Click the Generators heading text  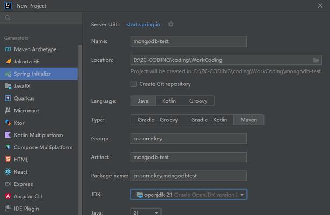click(x=16, y=38)
